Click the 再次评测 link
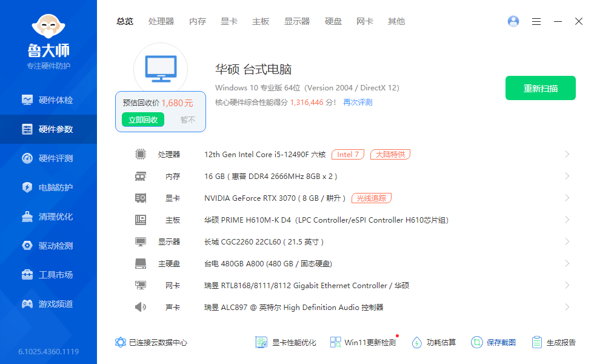This screenshot has width=594, height=364. (358, 103)
